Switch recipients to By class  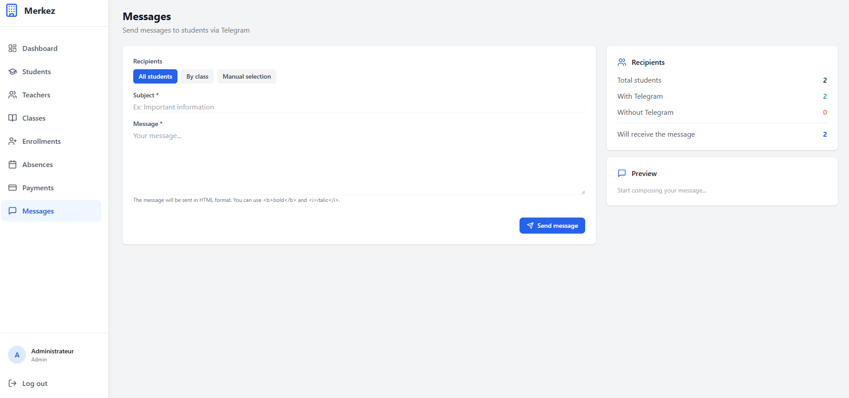(197, 76)
